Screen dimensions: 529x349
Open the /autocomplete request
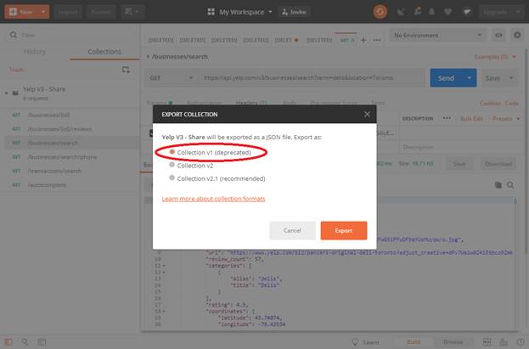click(70, 185)
